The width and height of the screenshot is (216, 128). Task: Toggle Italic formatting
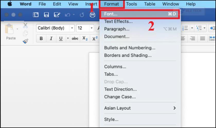tap(51, 38)
